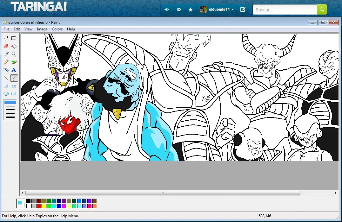Click inside the Buscar search field
Image resolution: width=342 pixels, height=222 pixels.
(285, 10)
